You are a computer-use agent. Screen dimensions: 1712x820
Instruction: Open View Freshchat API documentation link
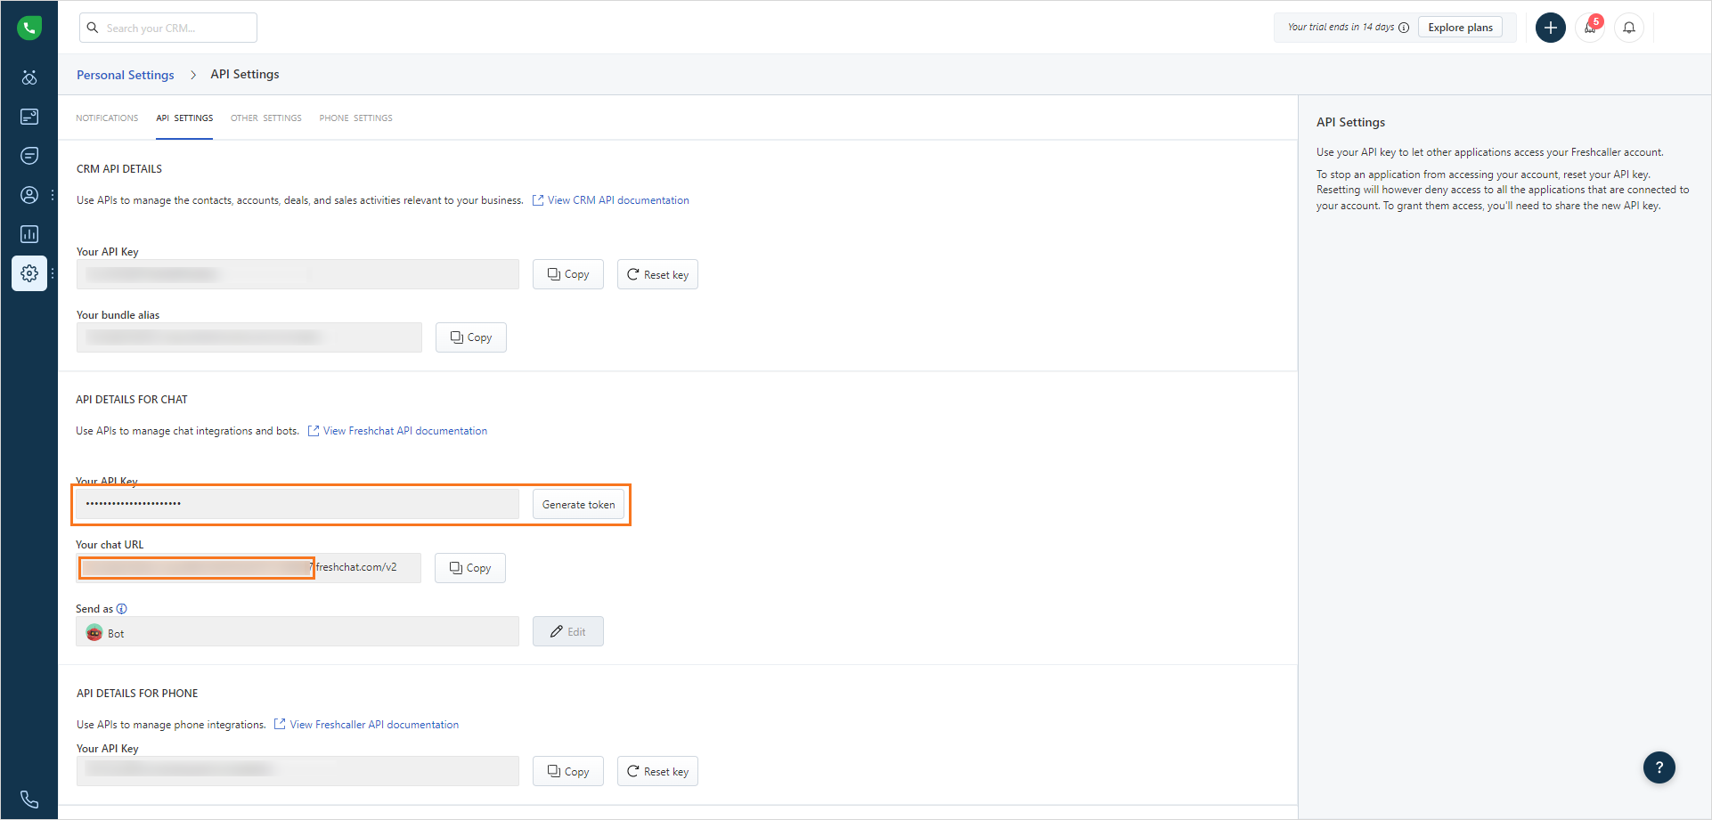coord(397,431)
